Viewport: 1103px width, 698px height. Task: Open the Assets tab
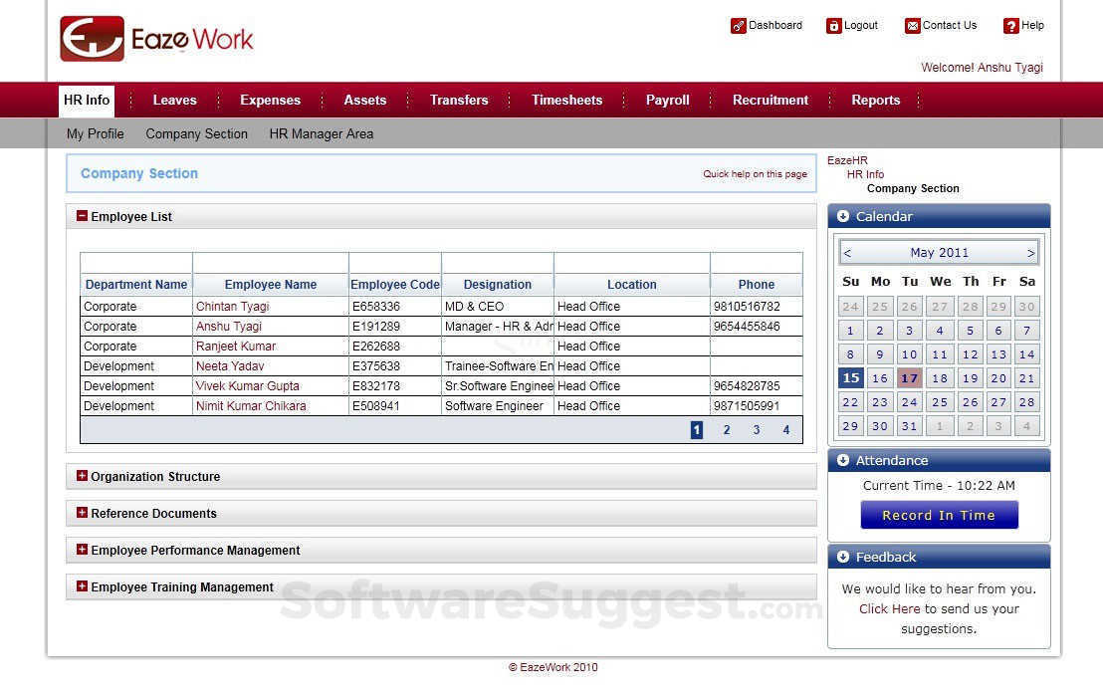point(365,100)
